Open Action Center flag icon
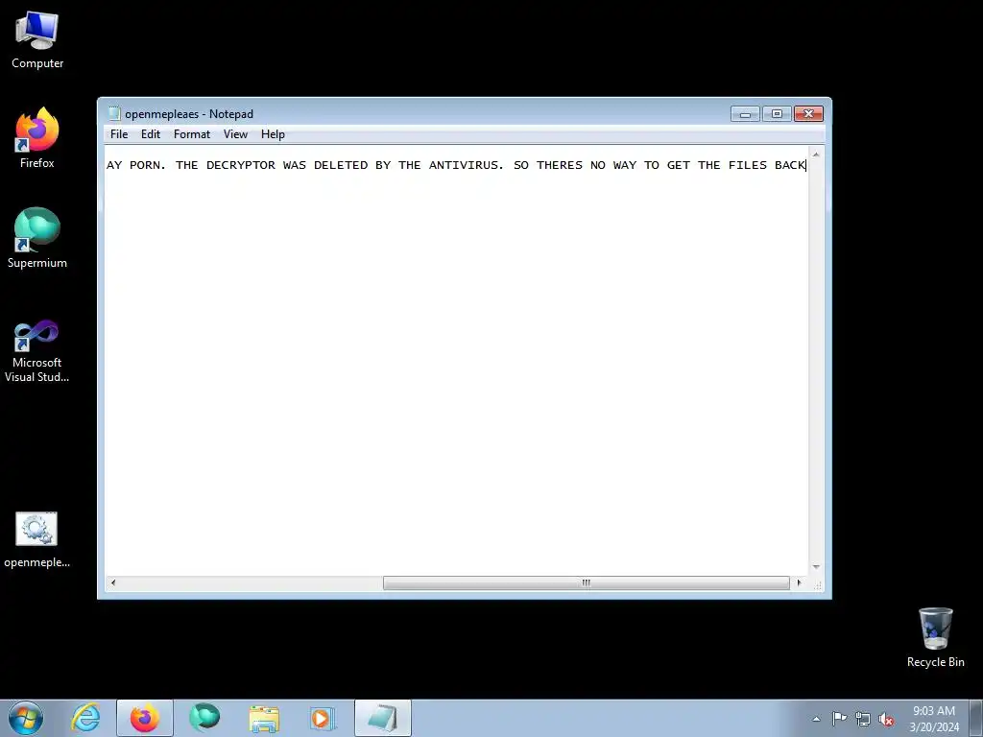Viewport: 983px width, 737px height. coord(839,719)
